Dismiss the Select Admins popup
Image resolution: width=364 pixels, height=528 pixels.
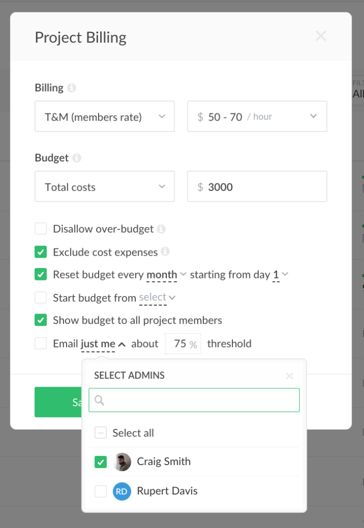pos(289,376)
